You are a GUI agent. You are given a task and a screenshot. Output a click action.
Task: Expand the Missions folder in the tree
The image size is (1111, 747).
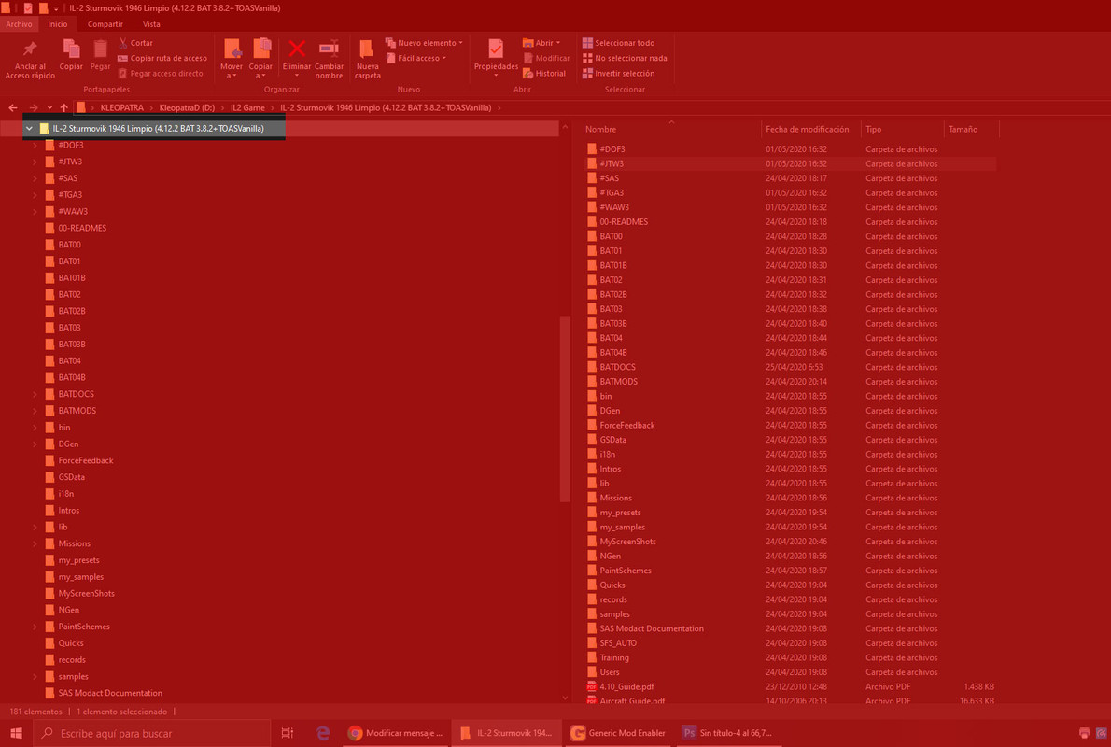coord(35,543)
